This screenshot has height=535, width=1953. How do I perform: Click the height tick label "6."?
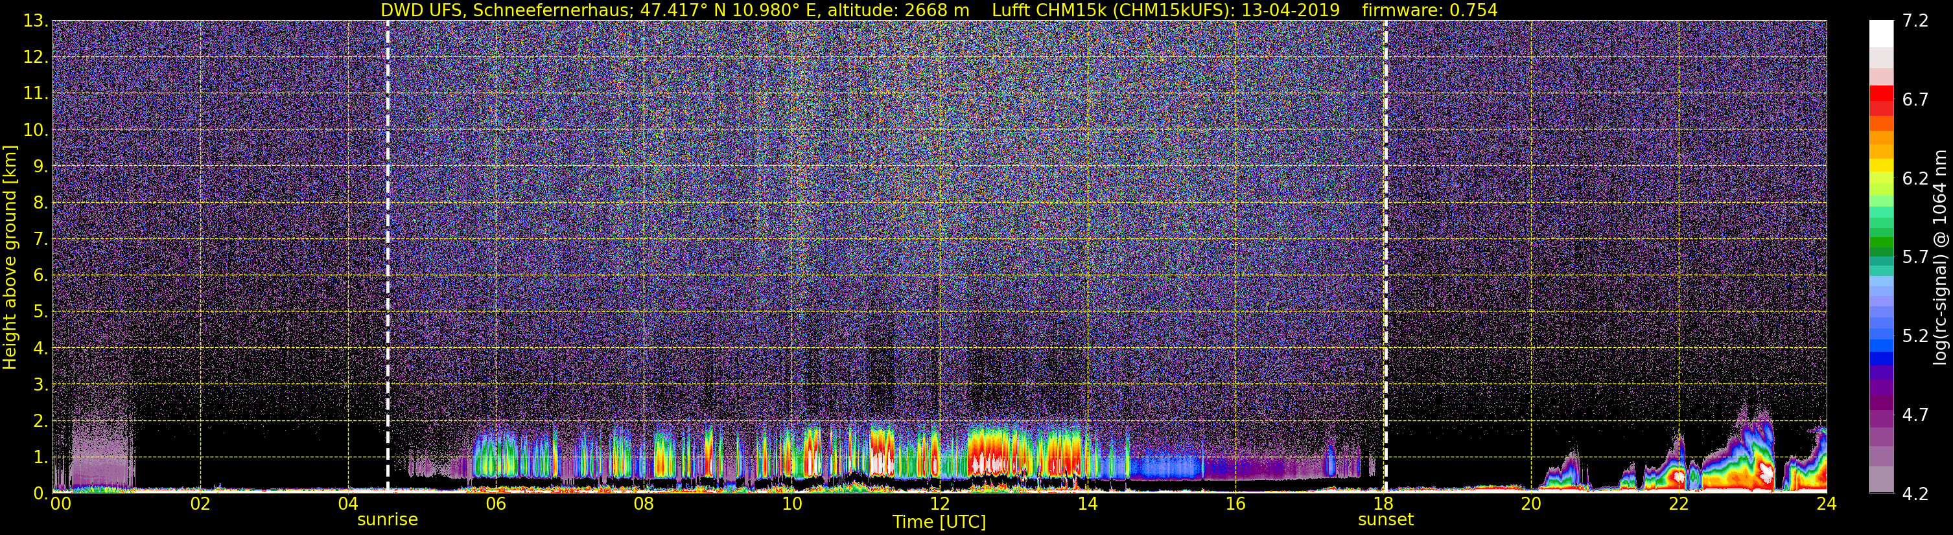pos(41,276)
